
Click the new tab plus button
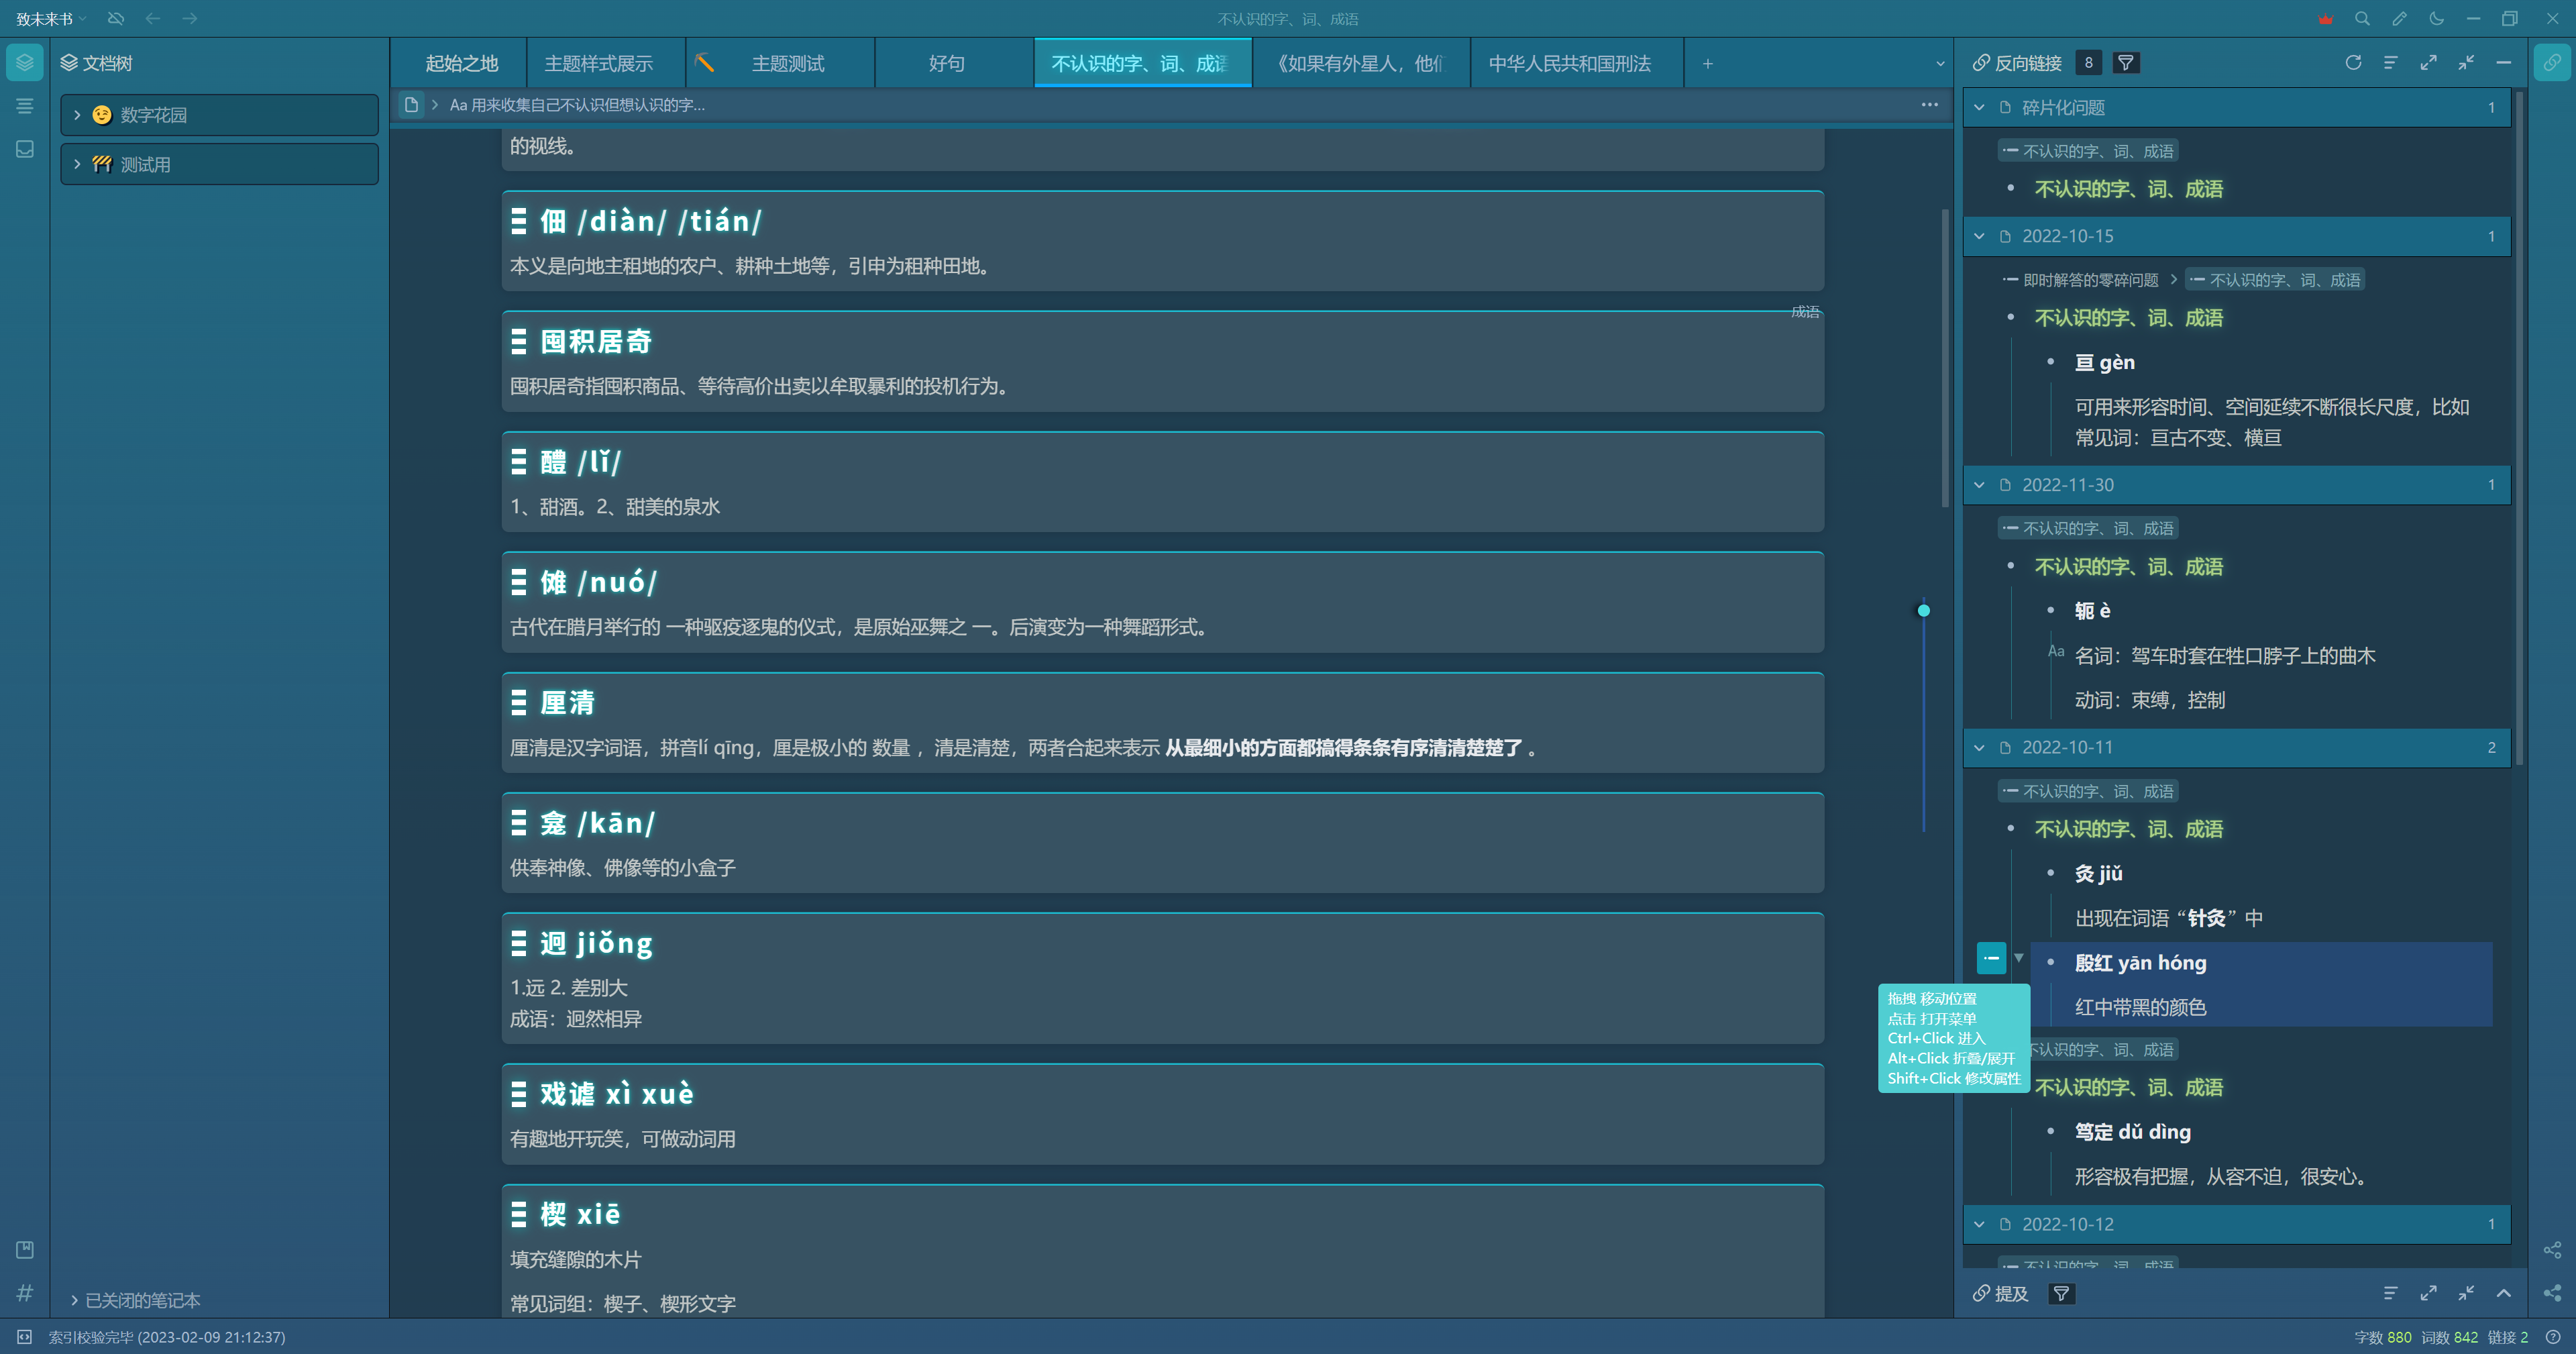coord(1708,64)
